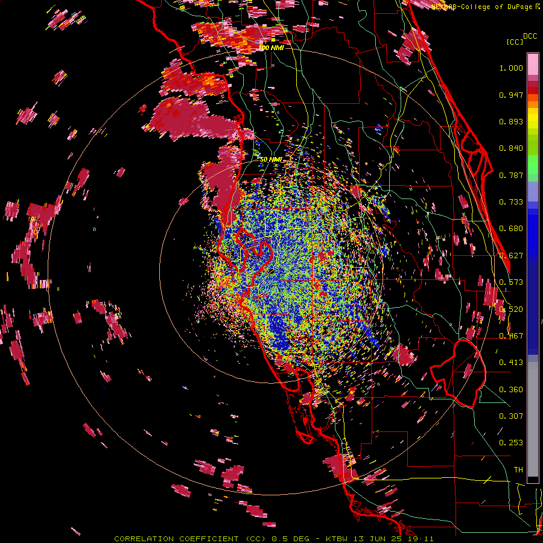The height and width of the screenshot is (543, 543).
Task: Pick the gray segment of the color bar
Action: (533, 419)
